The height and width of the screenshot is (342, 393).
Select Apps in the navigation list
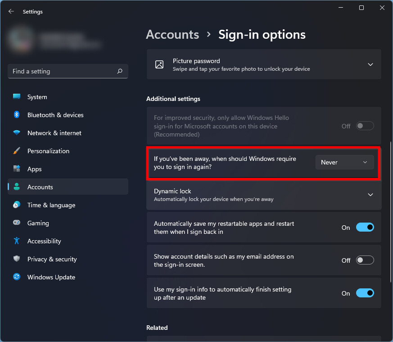[x=68, y=169]
